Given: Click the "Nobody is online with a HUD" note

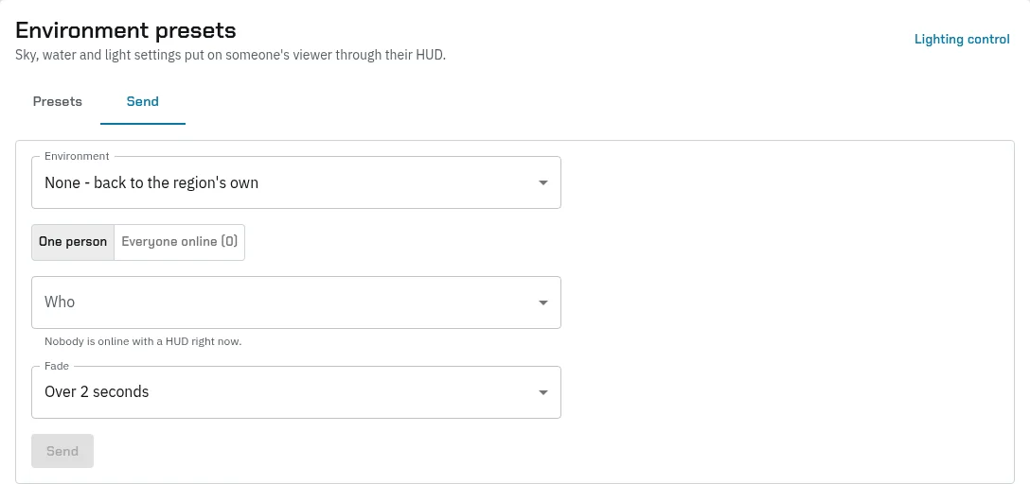Looking at the screenshot, I should pyautogui.click(x=143, y=341).
